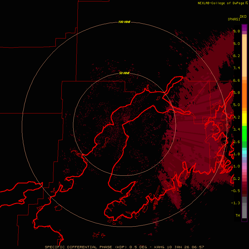249x249 pixels.
Task: Click the 5.8 scale value
Action: click(x=237, y=93)
